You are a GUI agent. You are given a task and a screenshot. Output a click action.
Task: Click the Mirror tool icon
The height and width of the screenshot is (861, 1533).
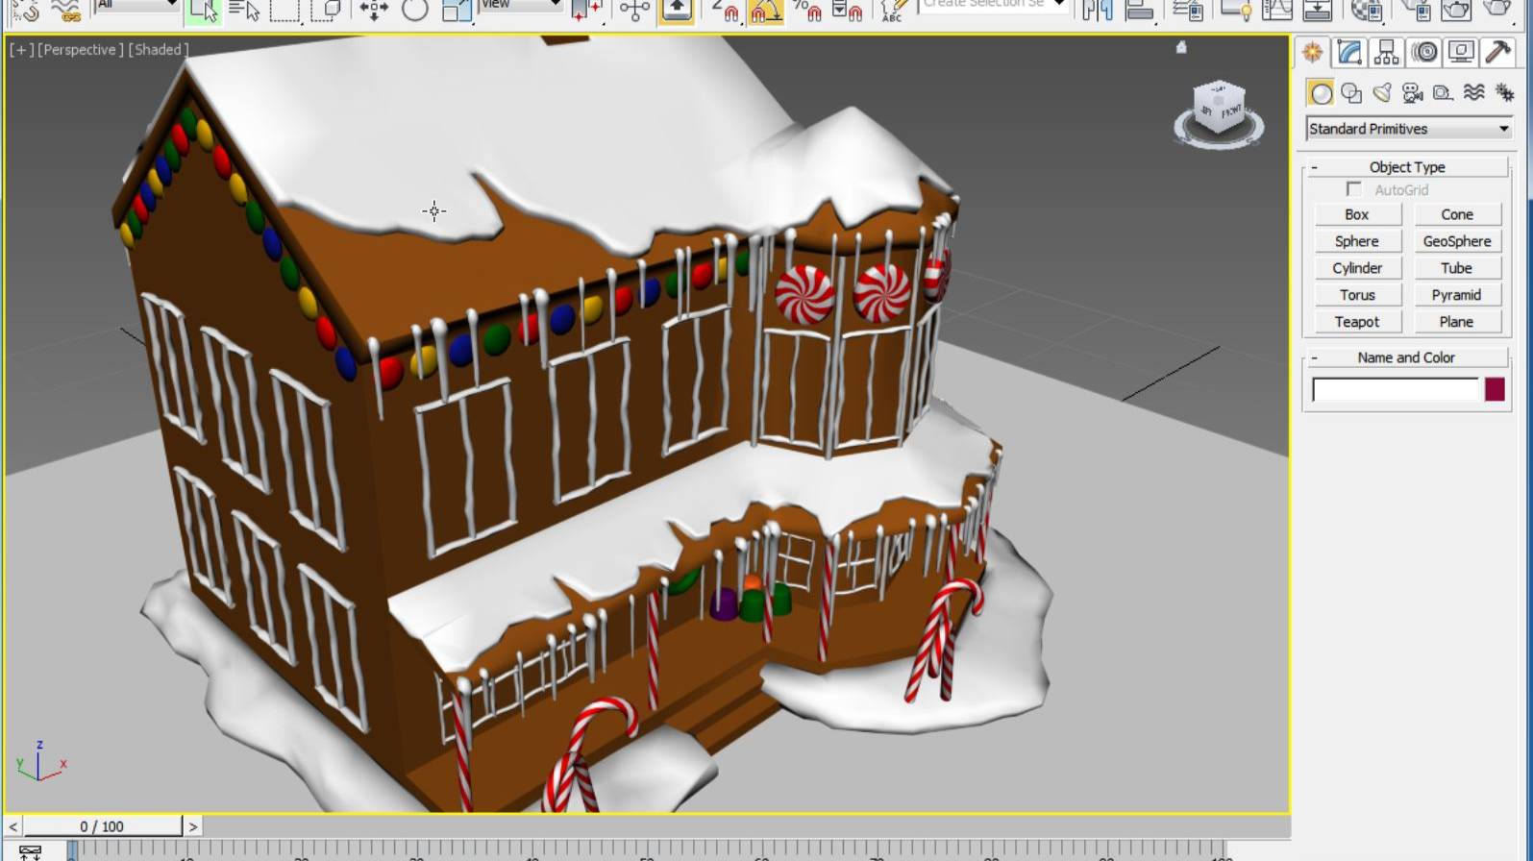[1097, 10]
